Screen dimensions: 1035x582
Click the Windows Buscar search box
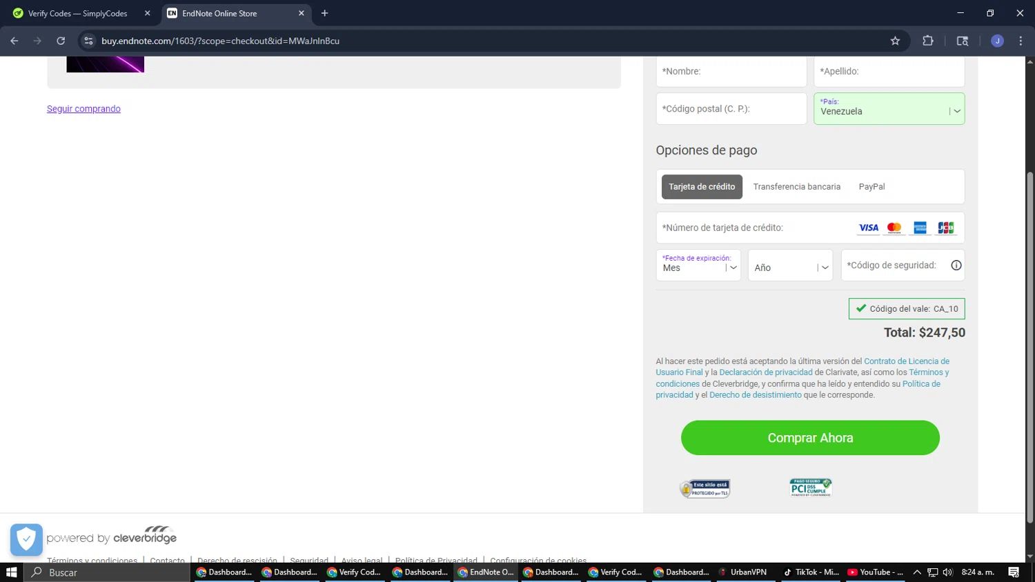tap(107, 572)
